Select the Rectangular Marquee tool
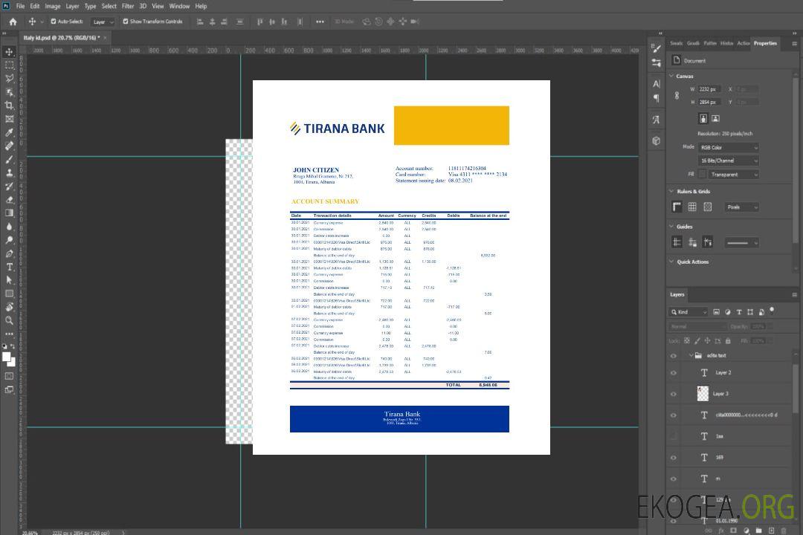This screenshot has height=535, width=803. tap(9, 65)
